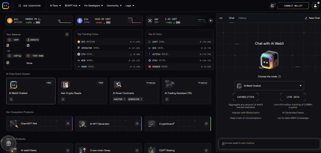The image size is (321, 153).
Task: Click the CGPTsp balance badge
Action: click(x=14, y=56)
